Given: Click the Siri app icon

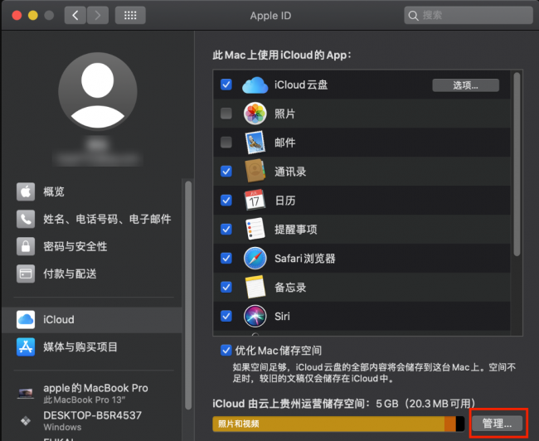Looking at the screenshot, I should click(255, 316).
